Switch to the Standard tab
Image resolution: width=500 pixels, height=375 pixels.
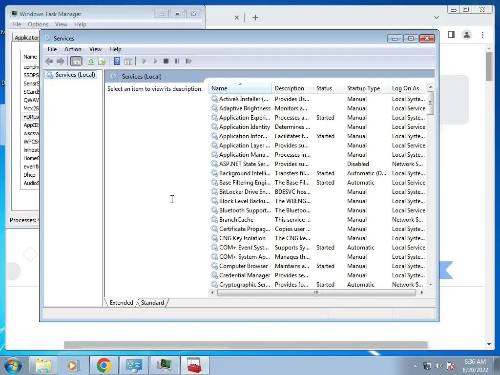click(x=152, y=303)
